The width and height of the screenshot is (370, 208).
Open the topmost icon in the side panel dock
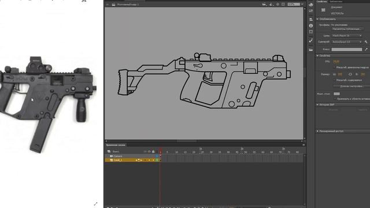[311, 5]
